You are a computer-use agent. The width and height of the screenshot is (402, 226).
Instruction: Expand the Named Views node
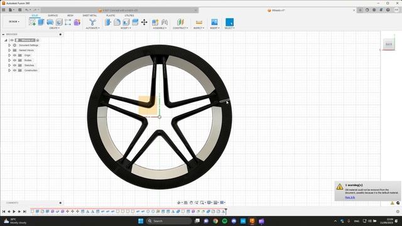click(x=9, y=50)
